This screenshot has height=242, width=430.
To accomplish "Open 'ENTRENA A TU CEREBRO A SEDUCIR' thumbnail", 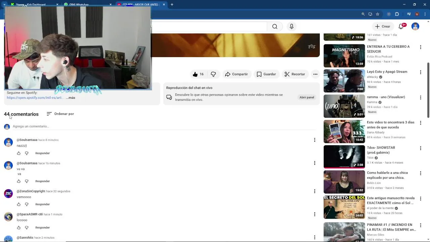I will [344, 56].
